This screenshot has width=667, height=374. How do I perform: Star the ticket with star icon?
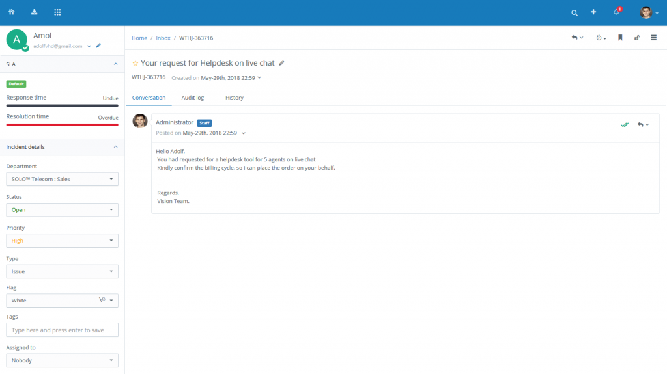(135, 63)
